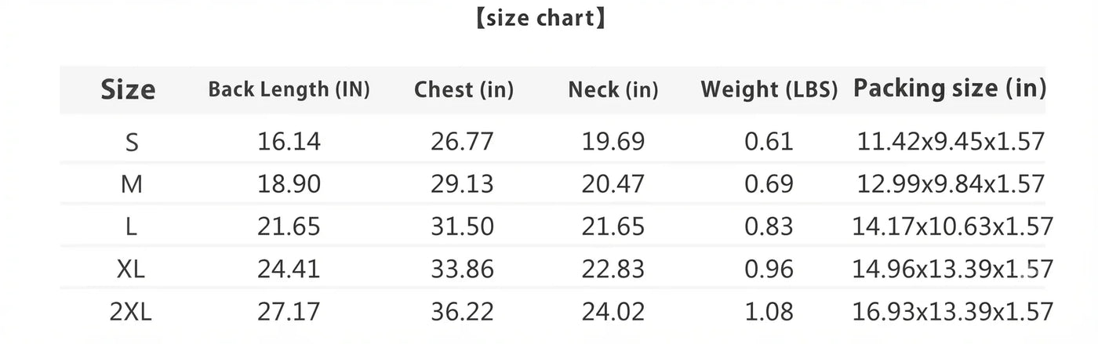1098x344 pixels.
Task: Select the XL size row label
Action: (x=132, y=269)
